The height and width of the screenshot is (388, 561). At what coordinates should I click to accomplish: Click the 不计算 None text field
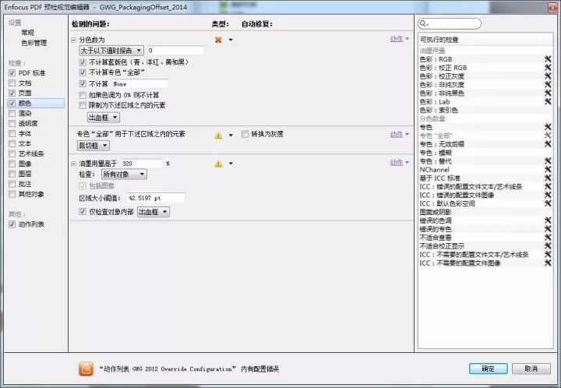point(140,84)
